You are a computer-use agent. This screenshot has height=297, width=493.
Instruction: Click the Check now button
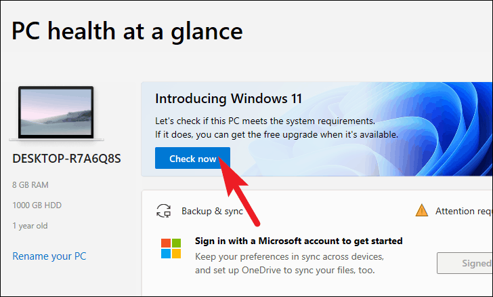click(x=192, y=158)
